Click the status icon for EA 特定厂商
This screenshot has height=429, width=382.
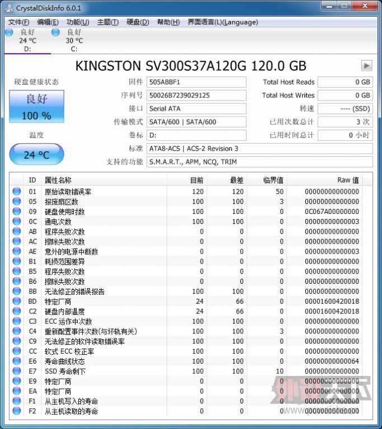click(17, 391)
